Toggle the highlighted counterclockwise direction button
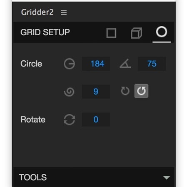This screenshot has height=187, width=184. 141,91
